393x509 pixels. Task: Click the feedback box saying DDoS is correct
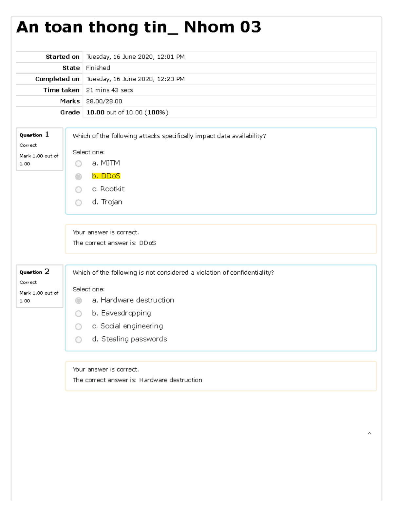coord(221,239)
